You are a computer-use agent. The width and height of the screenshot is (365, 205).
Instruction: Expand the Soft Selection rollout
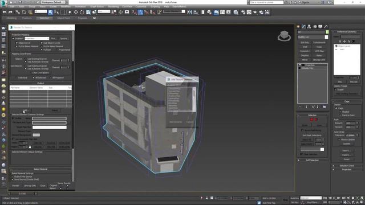click(312, 161)
